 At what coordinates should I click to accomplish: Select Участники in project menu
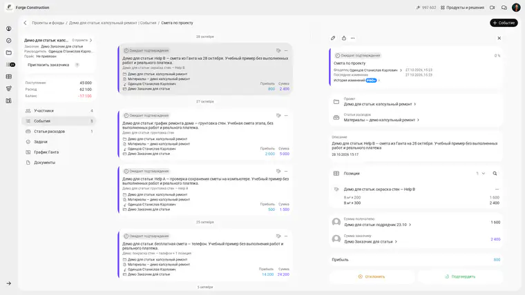click(x=59, y=110)
